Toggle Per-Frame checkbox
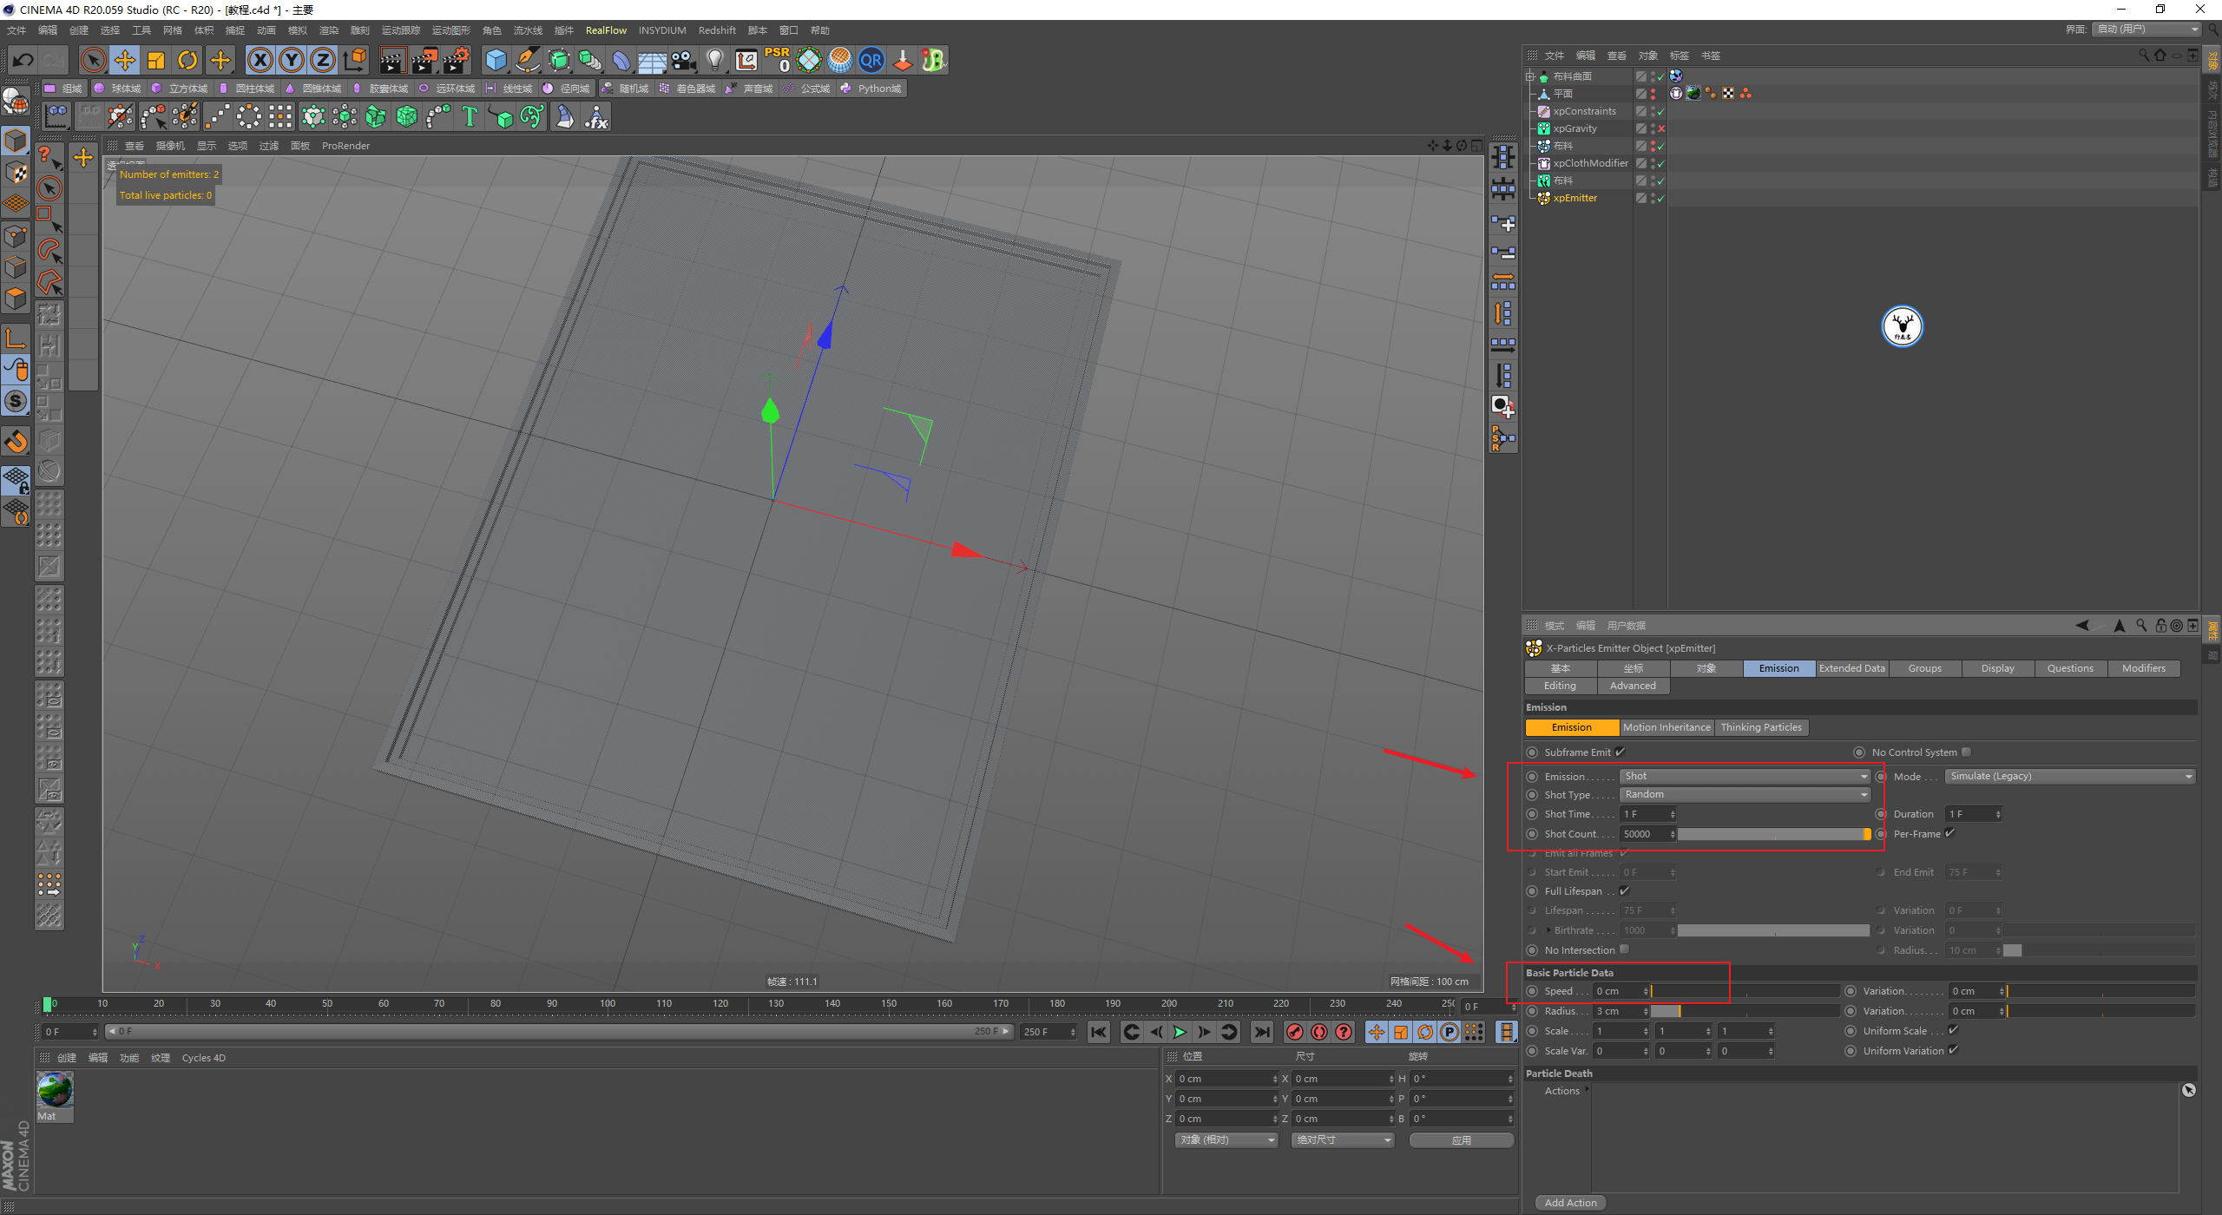The height and width of the screenshot is (1215, 2222). [x=1950, y=833]
